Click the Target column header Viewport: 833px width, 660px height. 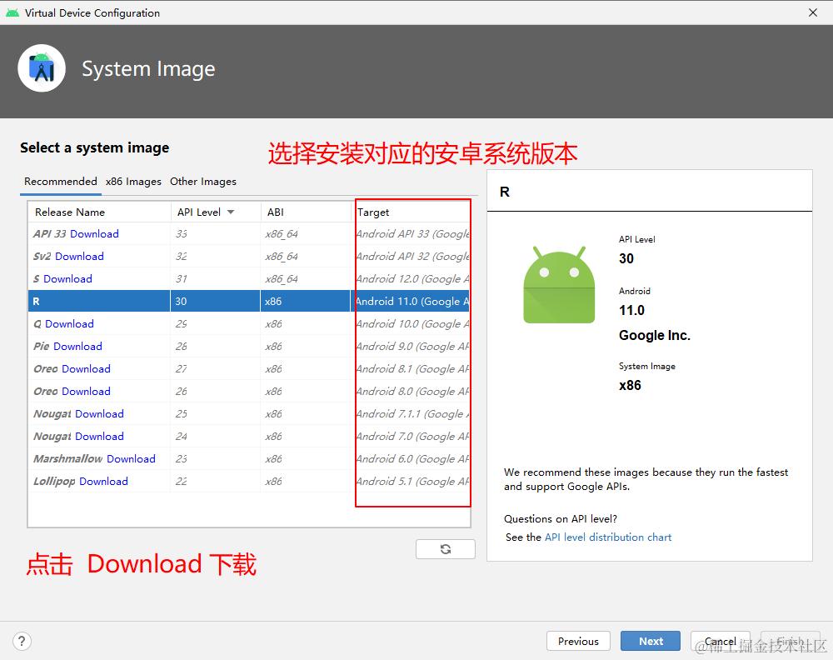[410, 212]
